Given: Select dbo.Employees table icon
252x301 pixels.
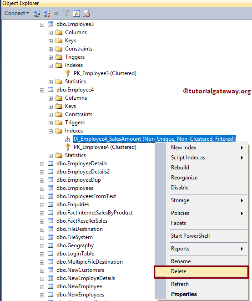Looking at the screenshot, I should point(50,188).
